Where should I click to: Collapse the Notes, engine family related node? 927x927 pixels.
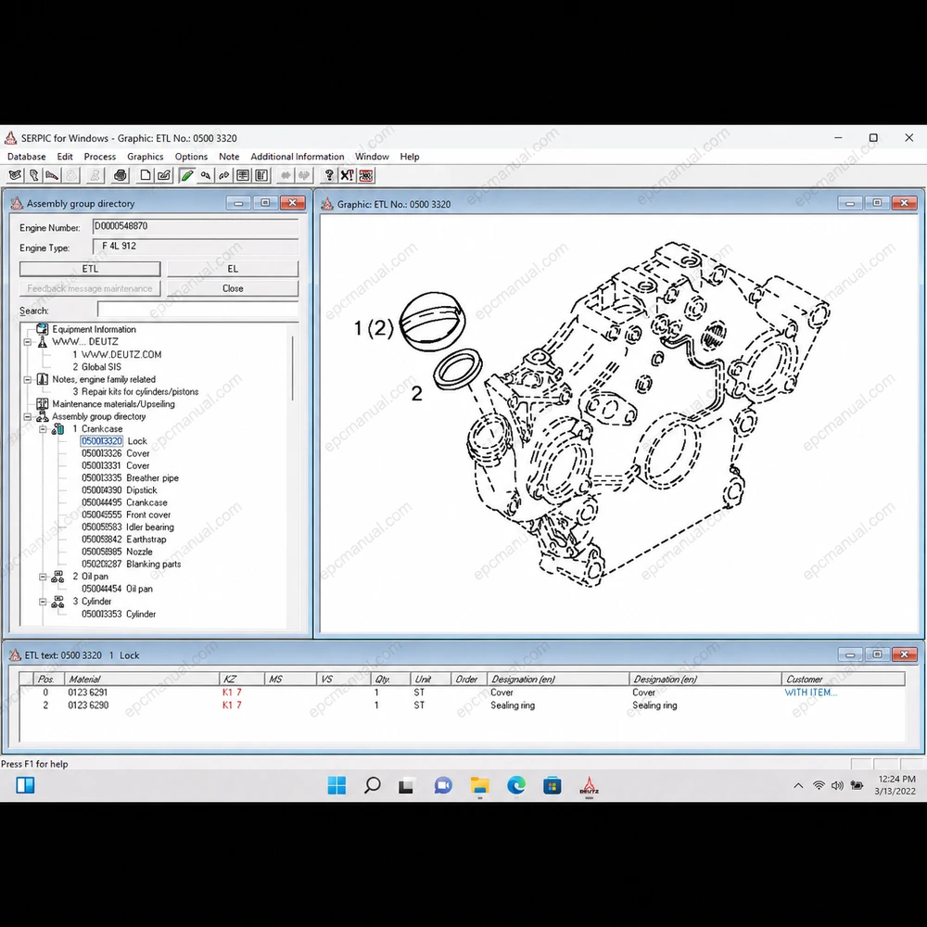pos(27,379)
